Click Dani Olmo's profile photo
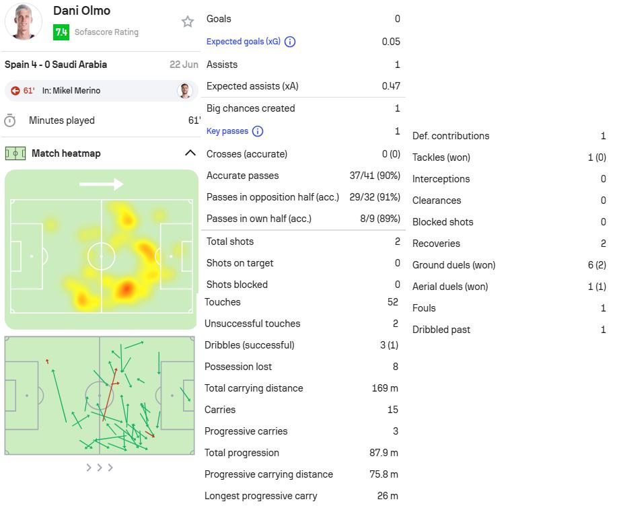The width and height of the screenshot is (617, 512). click(x=24, y=22)
